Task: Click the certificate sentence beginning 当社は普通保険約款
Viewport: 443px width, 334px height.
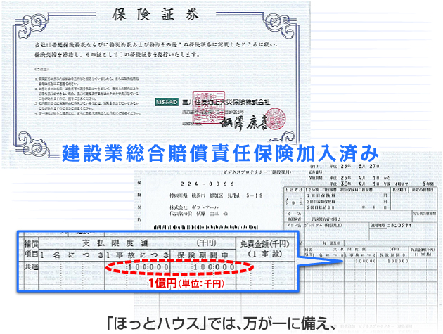Action: pos(157,44)
